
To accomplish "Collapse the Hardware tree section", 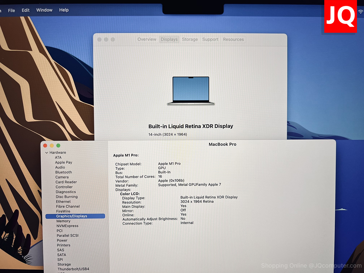I will (47, 153).
